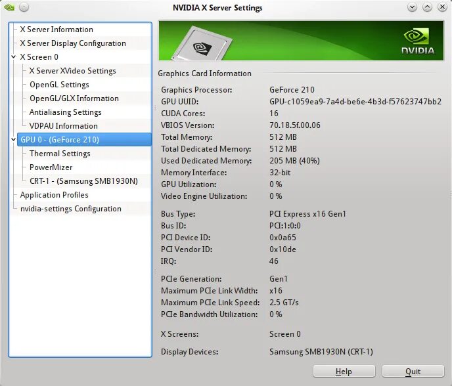
Task: Collapse the GPU 0 tree node
Action: (14, 140)
